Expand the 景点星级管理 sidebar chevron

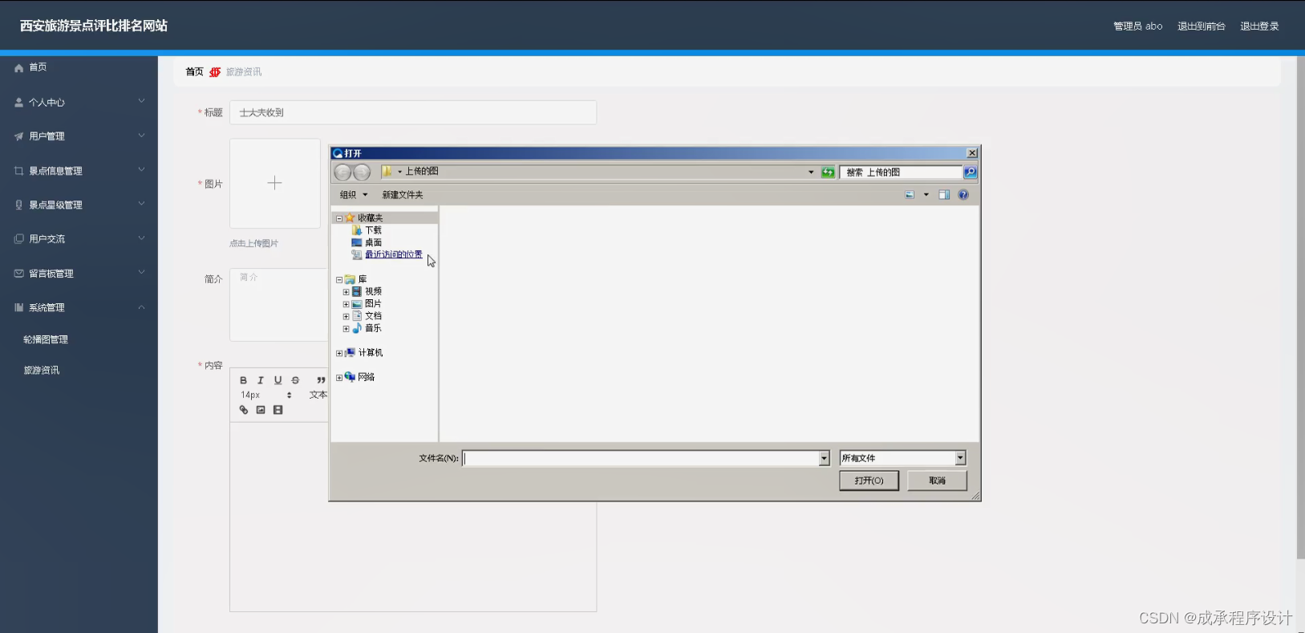pyautogui.click(x=141, y=204)
